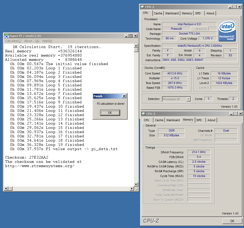This screenshot has height=228, width=244.
Task: Click the Instructions MMX, SSE field
Action: click(200, 60)
